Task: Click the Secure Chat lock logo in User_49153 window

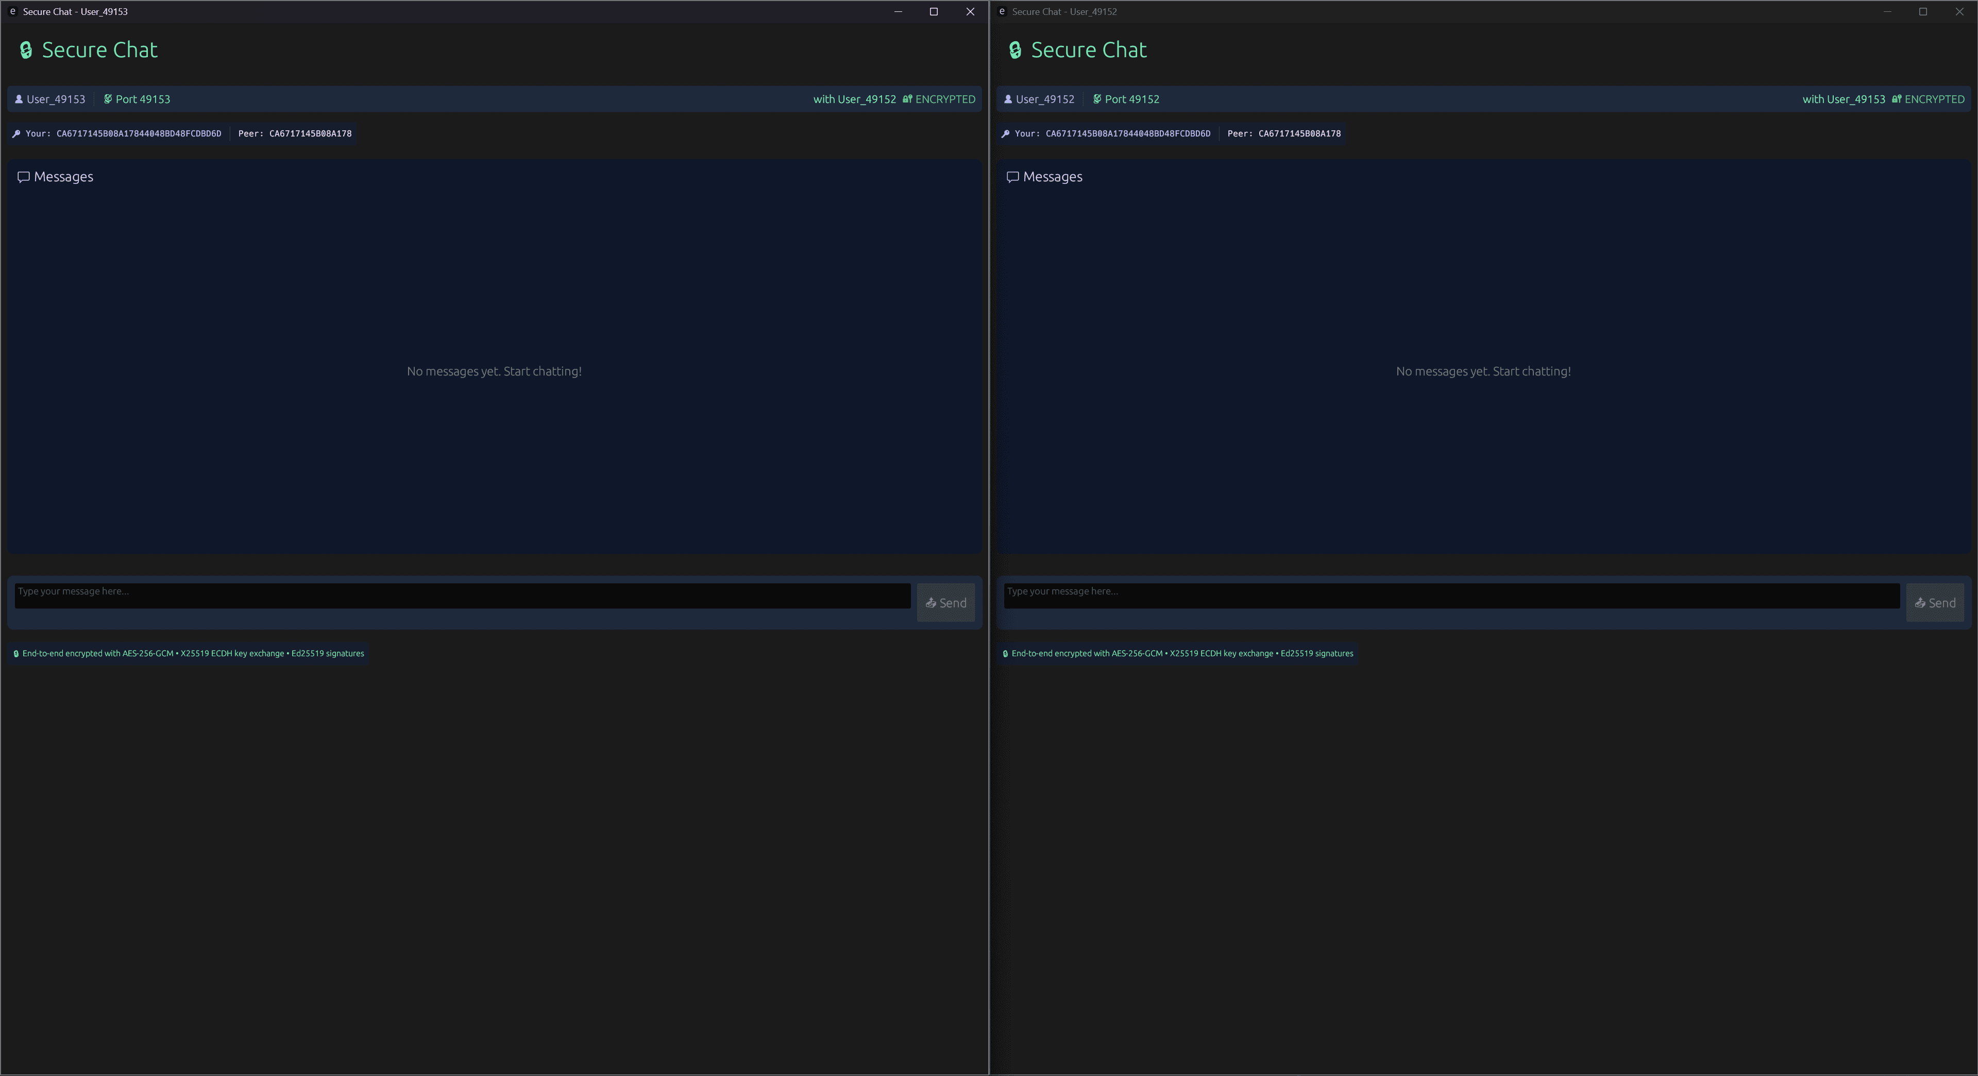Action: click(25, 49)
